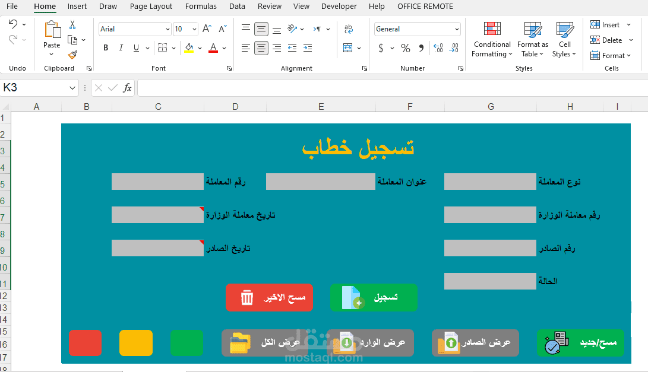Image resolution: width=648 pixels, height=372 pixels.
Task: Click the Redo arrow icon
Action: pyautogui.click(x=13, y=40)
